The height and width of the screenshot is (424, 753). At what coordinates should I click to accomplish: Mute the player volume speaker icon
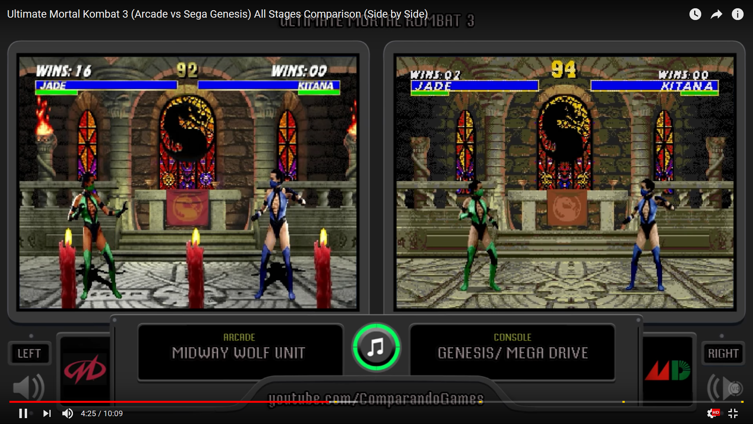pos(67,413)
